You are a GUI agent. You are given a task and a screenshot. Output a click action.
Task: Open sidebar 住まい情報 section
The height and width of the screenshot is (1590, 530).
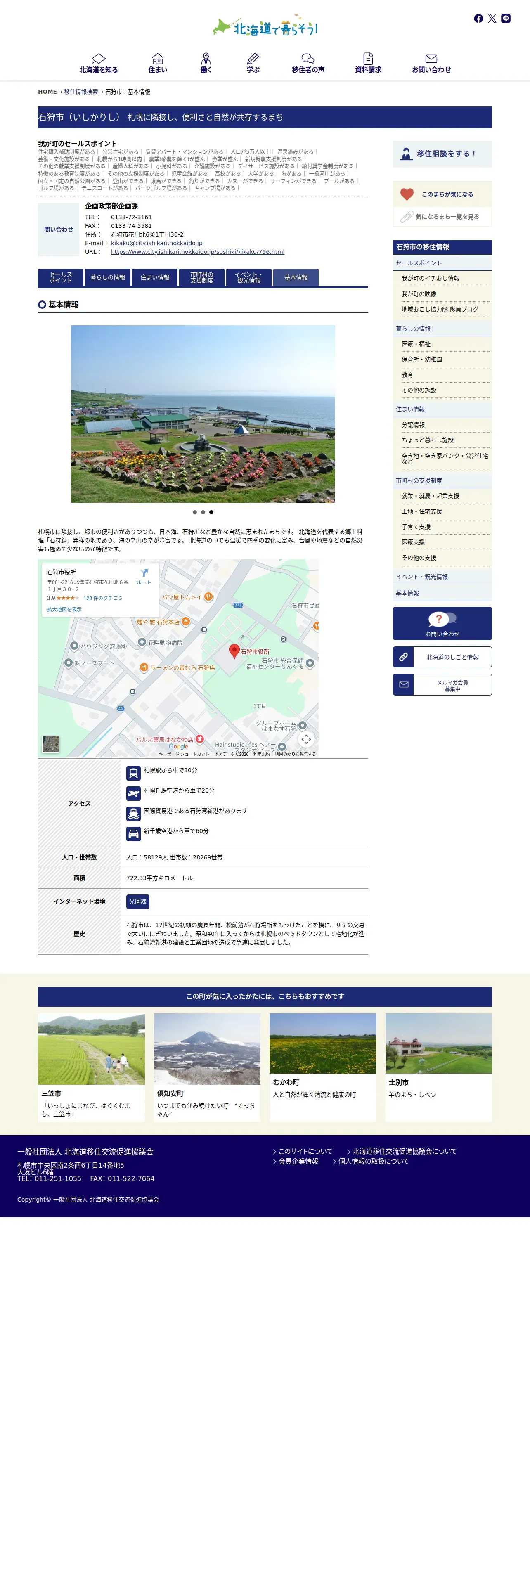(442, 409)
